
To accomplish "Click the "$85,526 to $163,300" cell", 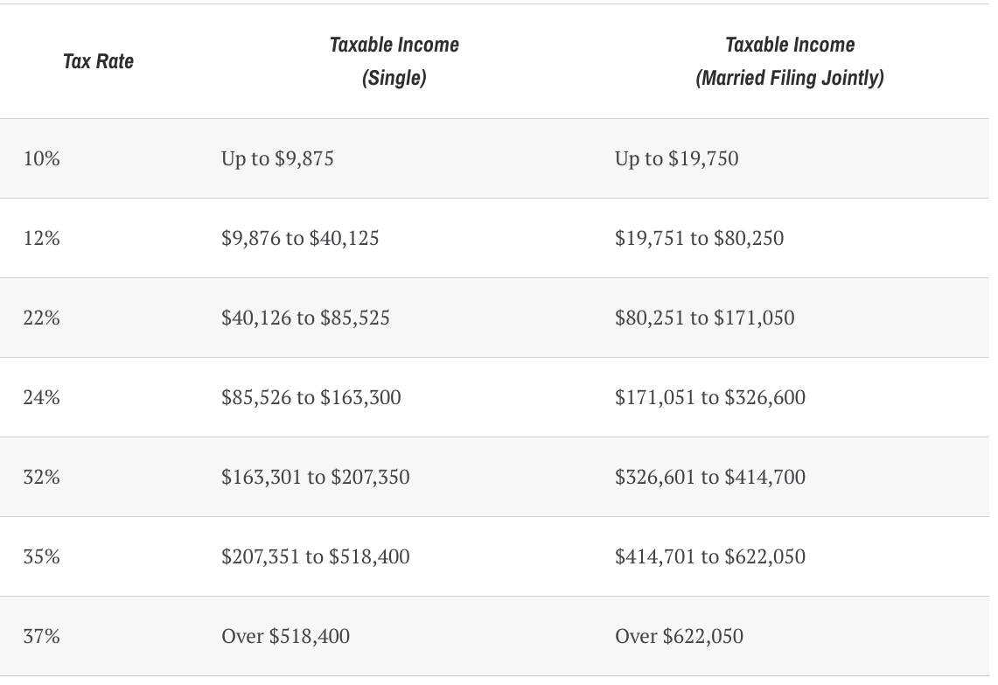I will point(311,397).
